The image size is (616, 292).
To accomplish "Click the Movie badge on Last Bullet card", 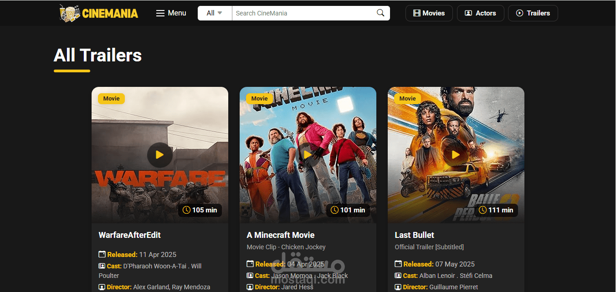I will point(408,99).
